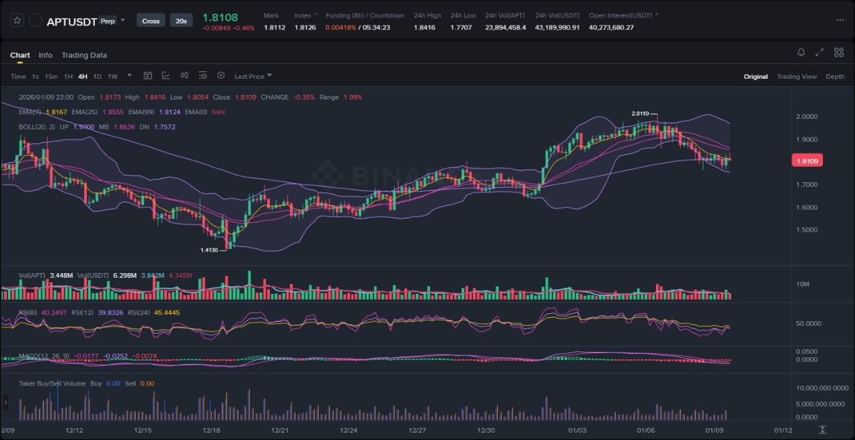Image resolution: width=855 pixels, height=440 pixels.
Task: Select the Time line-chart interval
Action: point(18,76)
